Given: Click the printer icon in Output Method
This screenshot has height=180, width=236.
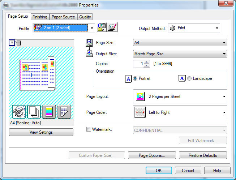Looking at the screenshot, I should 173,28.
